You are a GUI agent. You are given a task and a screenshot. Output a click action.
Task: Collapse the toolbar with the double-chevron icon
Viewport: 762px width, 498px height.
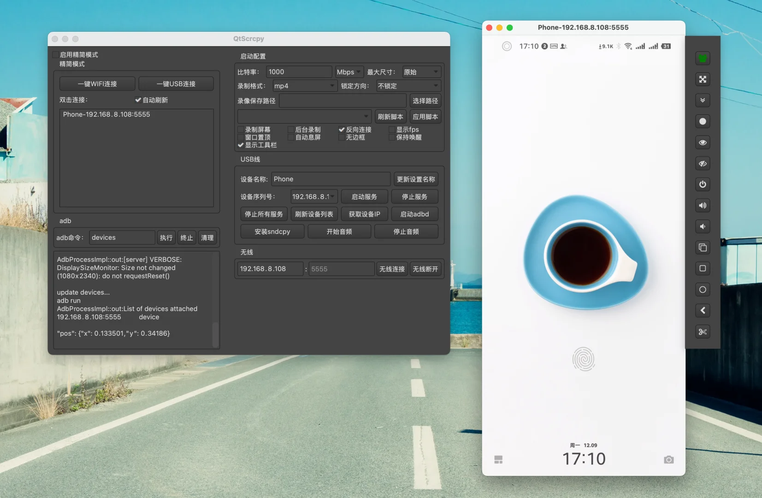(703, 100)
